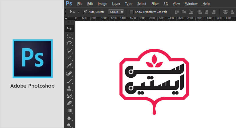Open the Edit menu
The height and width of the screenshot is (128, 236).
point(90,4)
